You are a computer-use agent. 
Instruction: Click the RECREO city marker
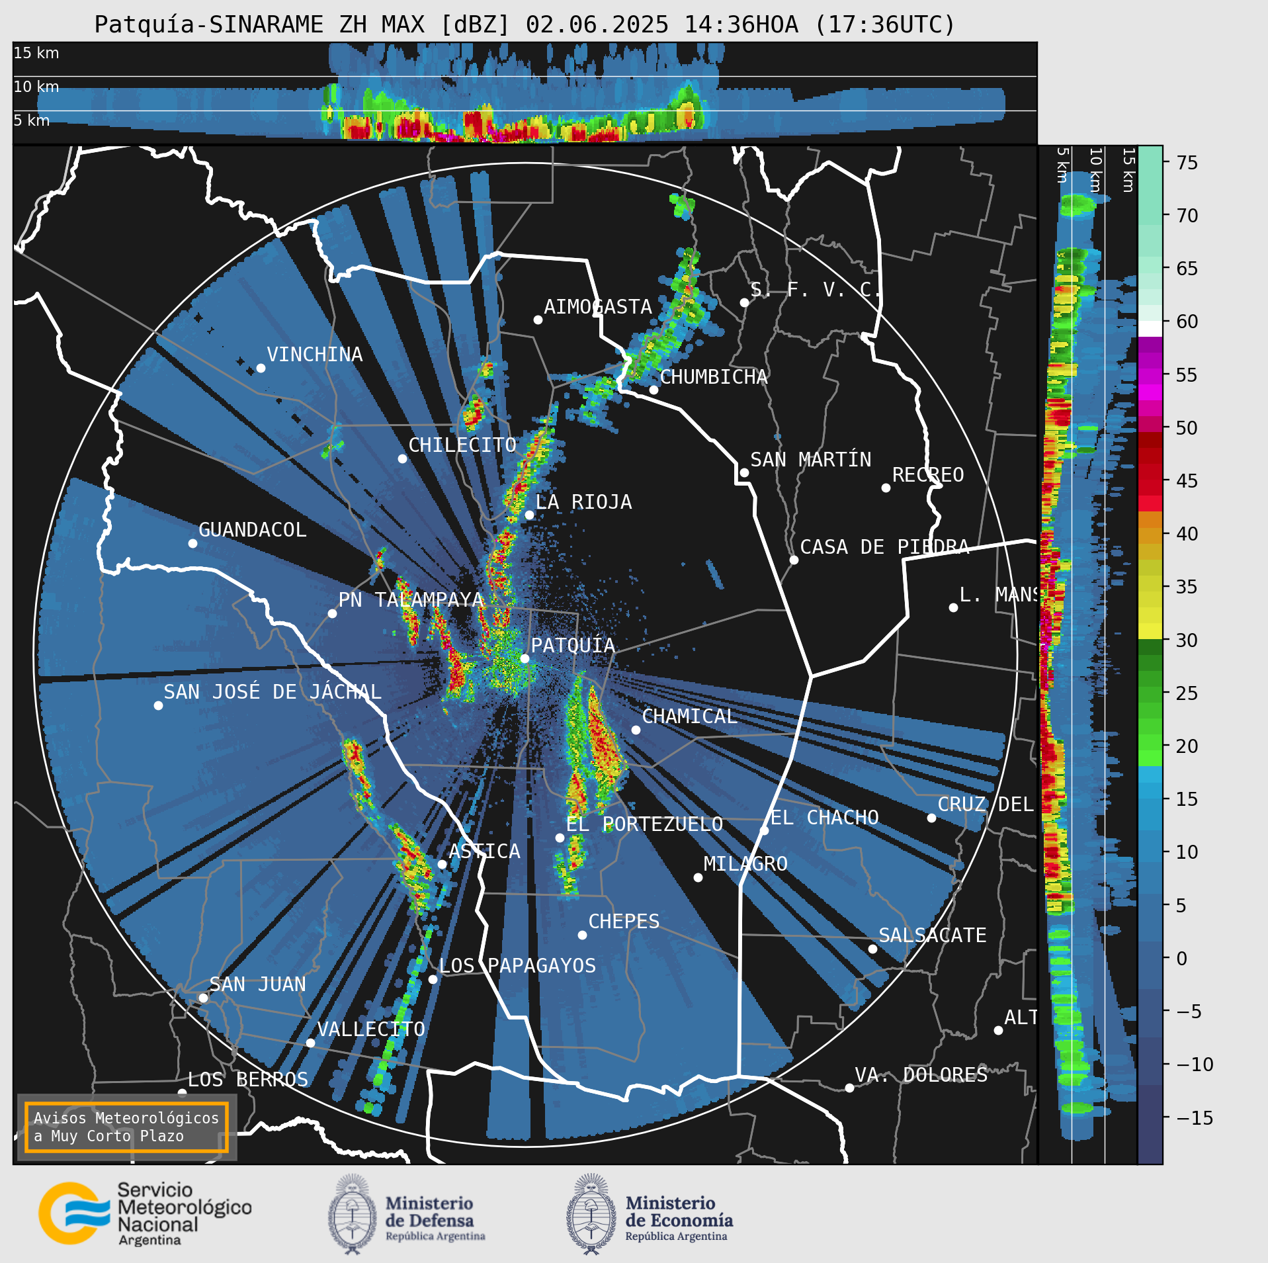pos(886,488)
